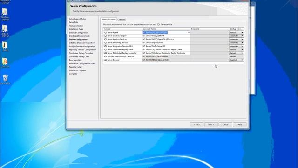The width and height of the screenshot is (298, 168).
Task: Open startup type dropdown for Integration Services 11.0
Action: [242, 46]
